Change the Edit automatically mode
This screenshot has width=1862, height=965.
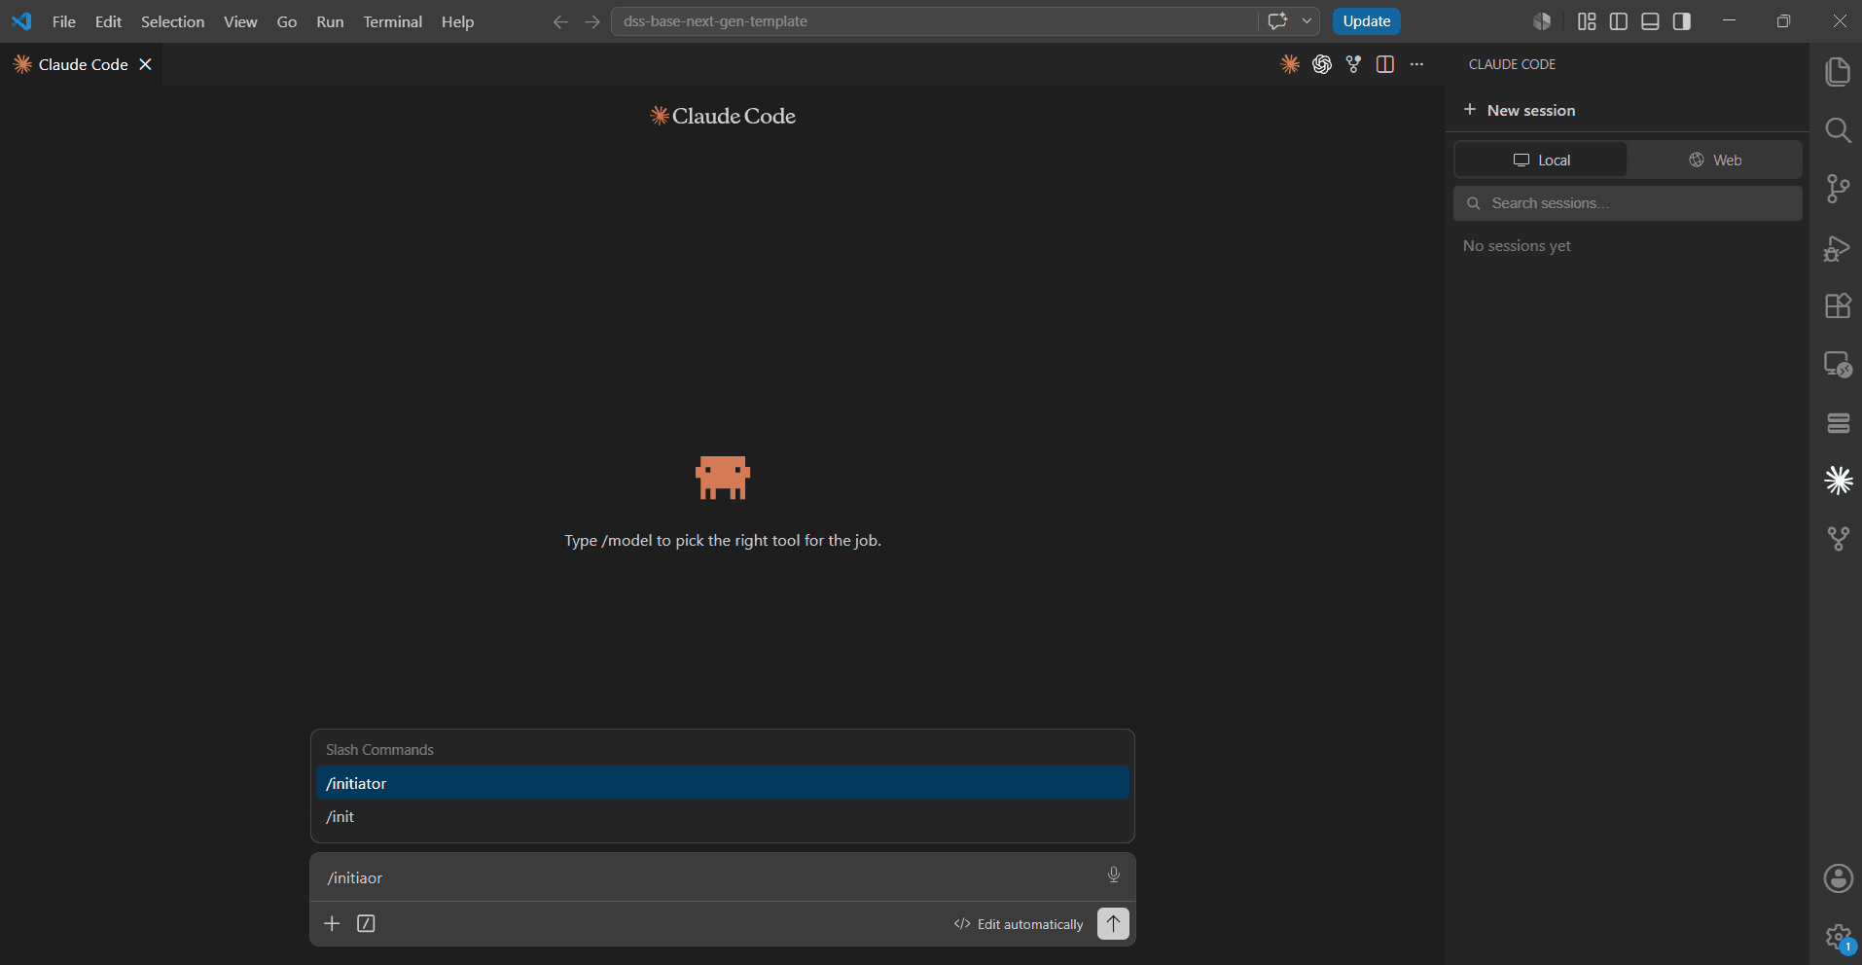[x=1019, y=924]
